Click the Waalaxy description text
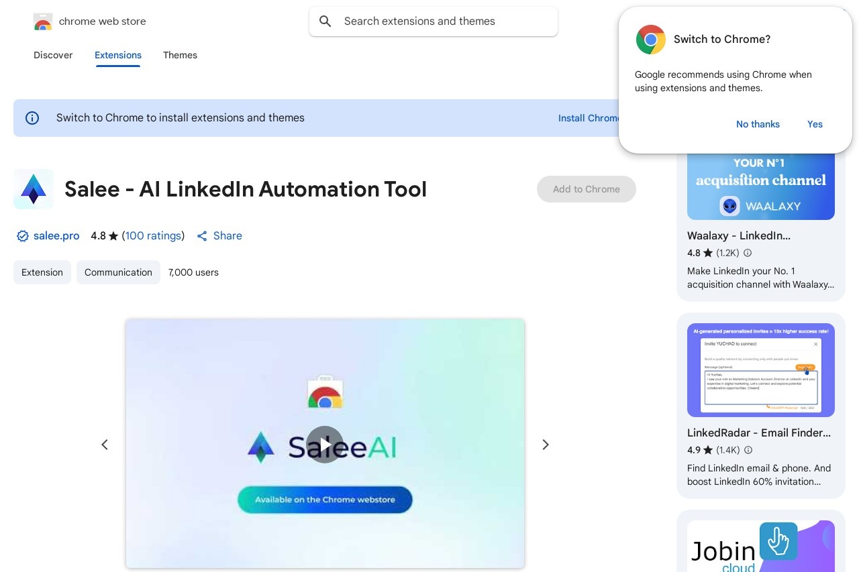The image size is (859, 572). pyautogui.click(x=761, y=278)
